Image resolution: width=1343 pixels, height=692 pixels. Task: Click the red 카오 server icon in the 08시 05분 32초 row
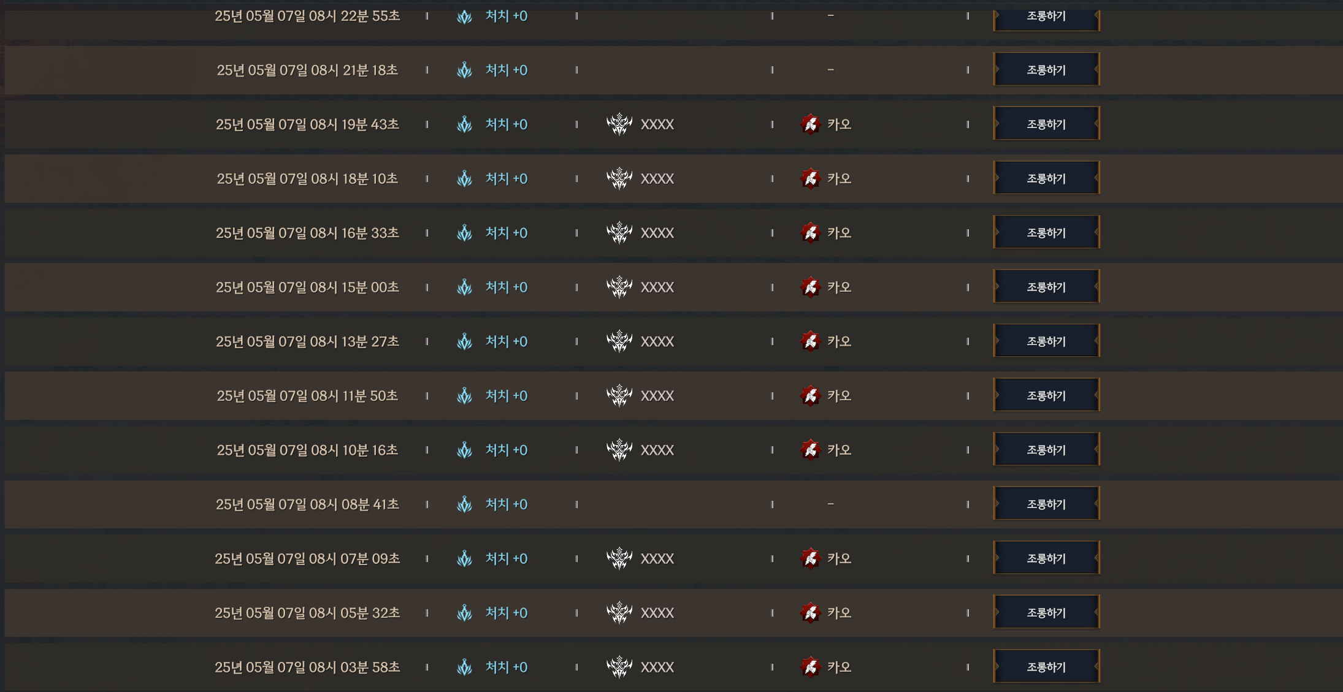pos(811,612)
